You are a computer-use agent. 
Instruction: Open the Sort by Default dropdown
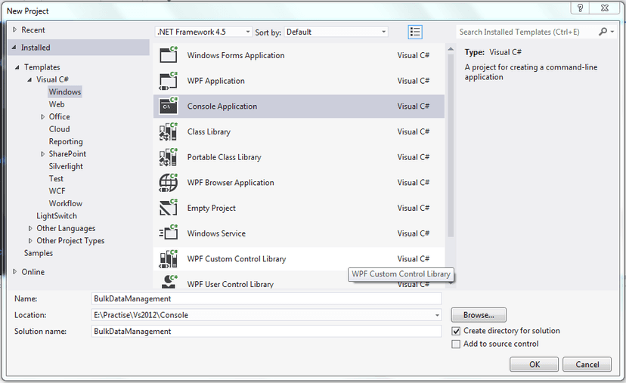(336, 32)
